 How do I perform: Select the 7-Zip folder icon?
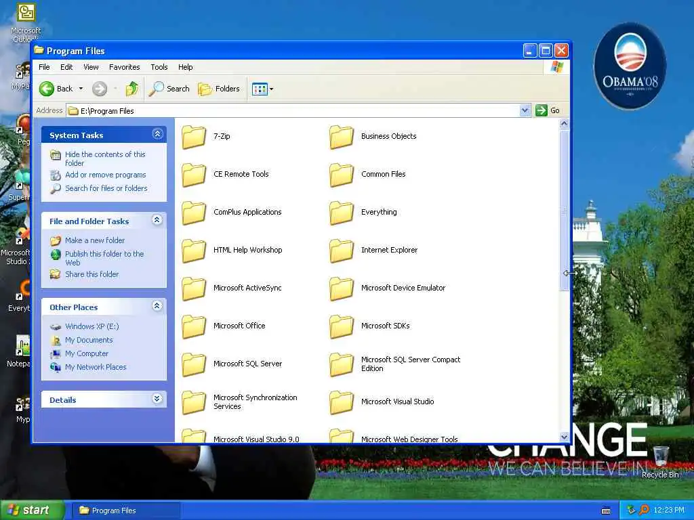[194, 137]
